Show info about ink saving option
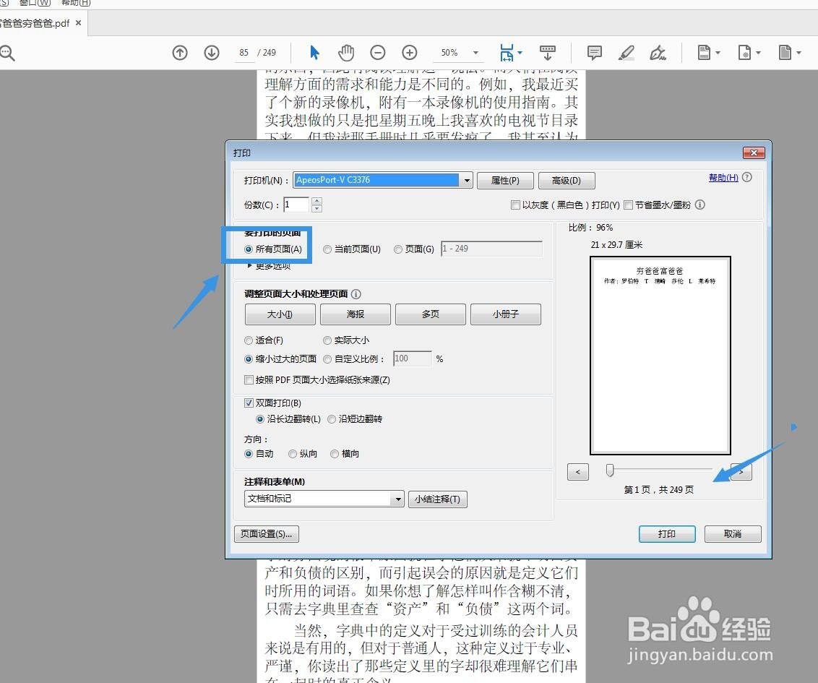This screenshot has height=683, width=818. (x=700, y=205)
